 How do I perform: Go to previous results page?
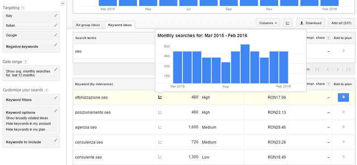[328, 69]
